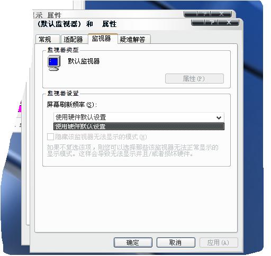Click the 取消 button

pyautogui.click(x=176, y=242)
